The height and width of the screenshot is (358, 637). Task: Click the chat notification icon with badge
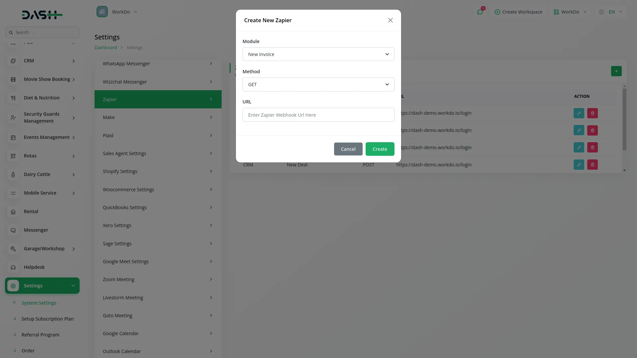tap(480, 12)
